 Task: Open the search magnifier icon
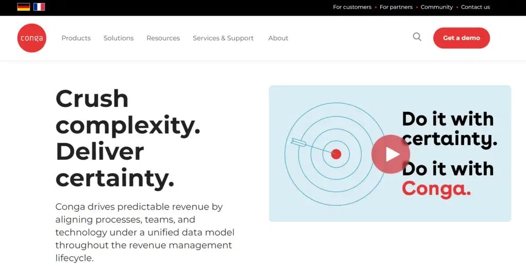417,36
